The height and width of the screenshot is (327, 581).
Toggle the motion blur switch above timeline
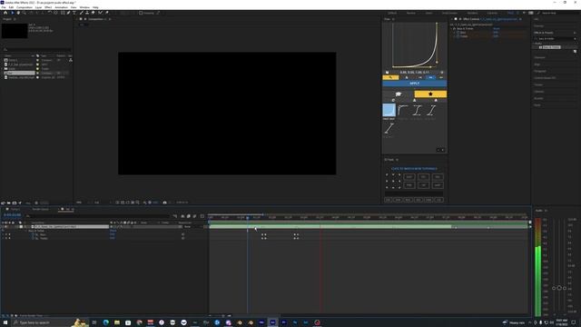coord(194,216)
